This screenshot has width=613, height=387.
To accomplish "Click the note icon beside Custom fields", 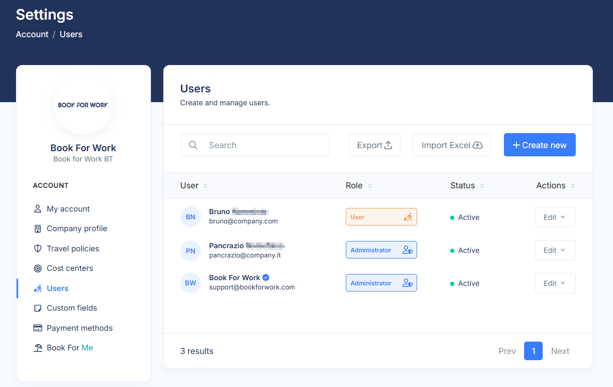I will [37, 308].
